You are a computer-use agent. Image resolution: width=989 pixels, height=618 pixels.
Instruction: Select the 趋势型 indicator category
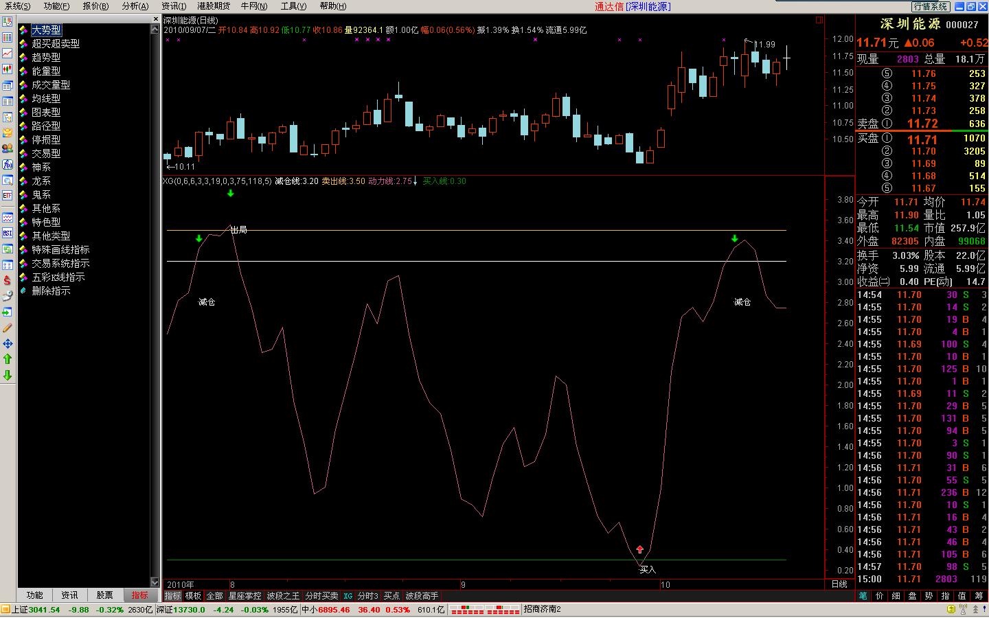(x=46, y=57)
